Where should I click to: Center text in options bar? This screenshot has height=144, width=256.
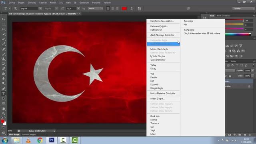coord(112,8)
